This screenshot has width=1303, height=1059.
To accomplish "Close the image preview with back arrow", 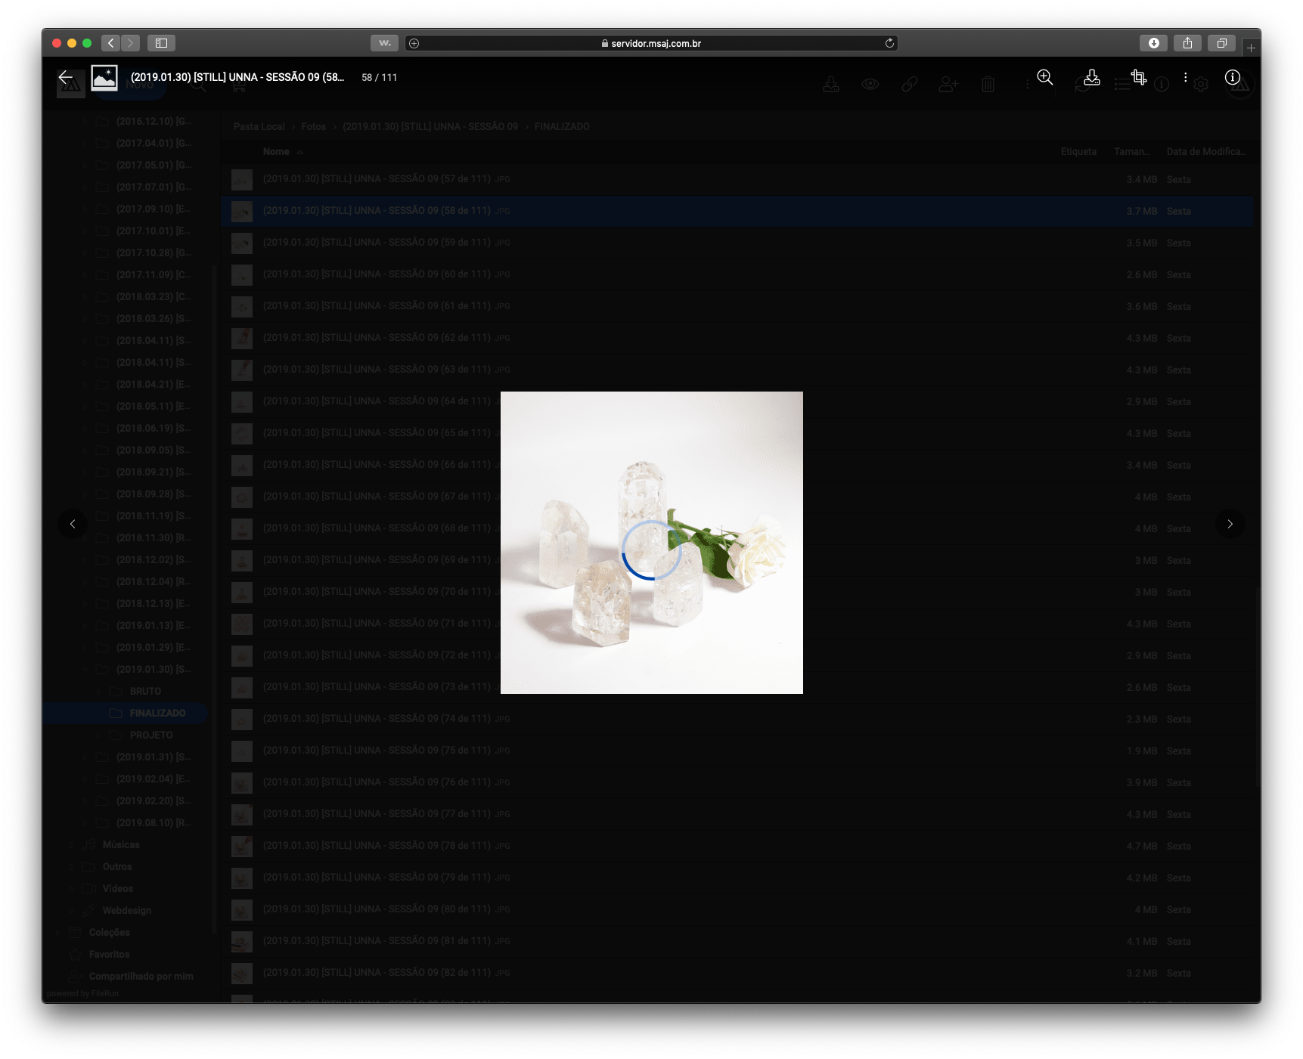I will [66, 77].
